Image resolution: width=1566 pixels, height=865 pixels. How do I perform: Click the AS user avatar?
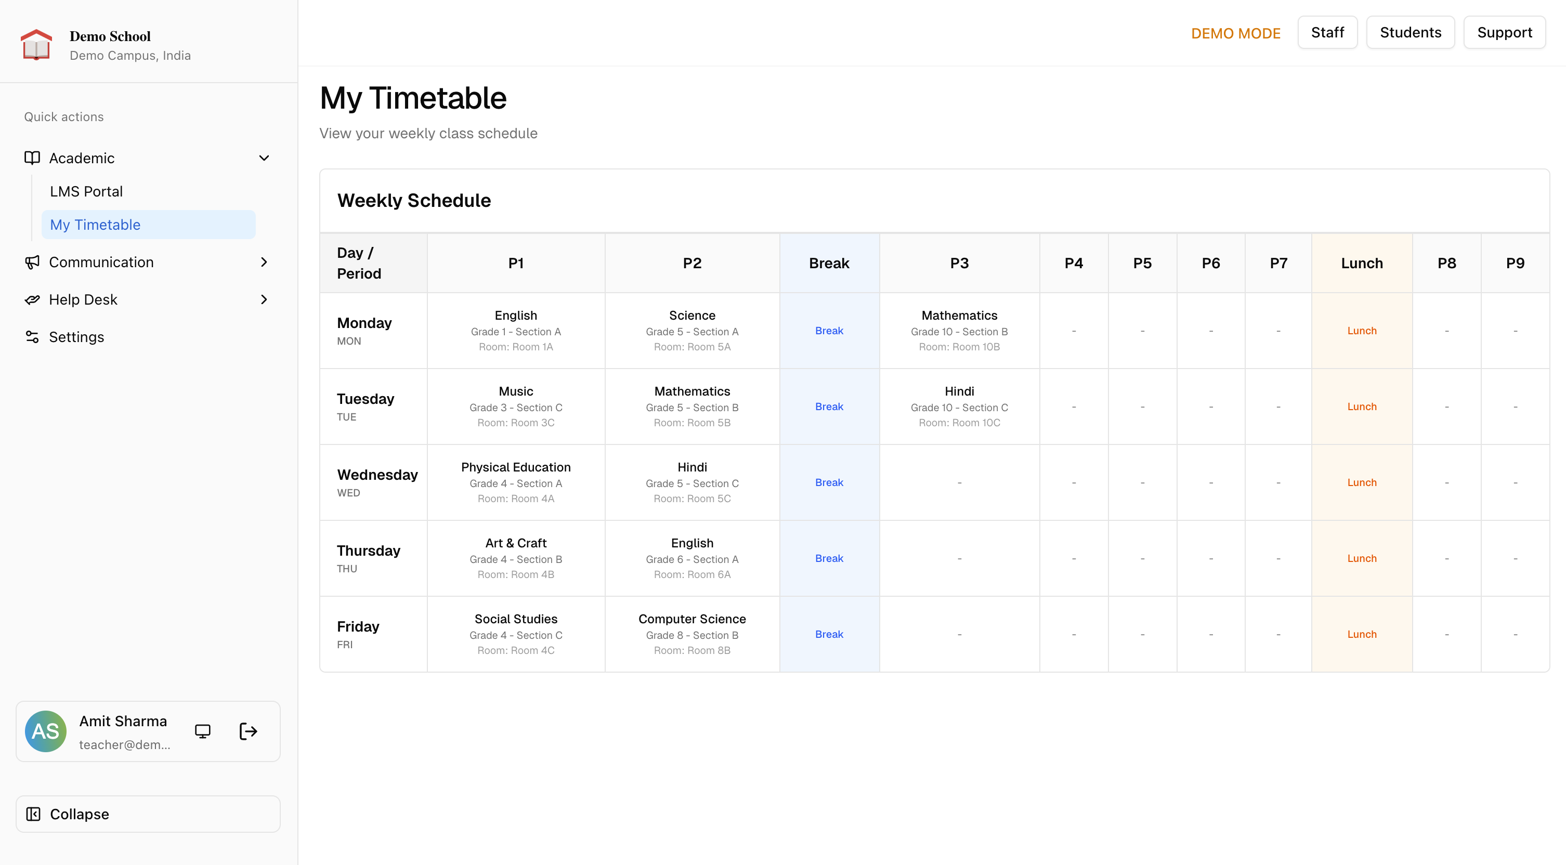click(46, 731)
